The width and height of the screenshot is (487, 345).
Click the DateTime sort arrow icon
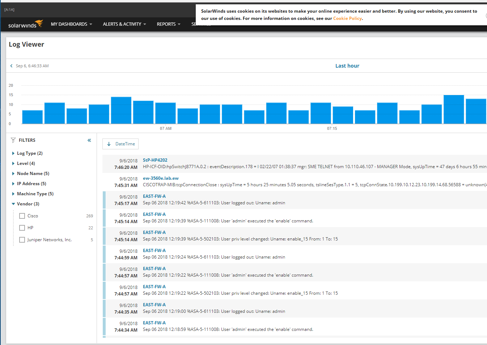pos(109,144)
